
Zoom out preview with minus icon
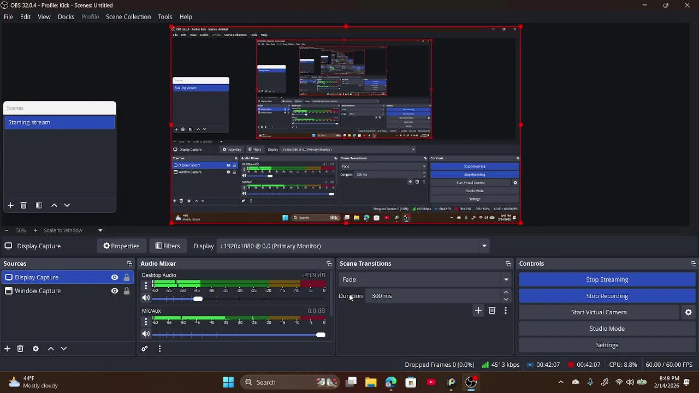pos(6,230)
